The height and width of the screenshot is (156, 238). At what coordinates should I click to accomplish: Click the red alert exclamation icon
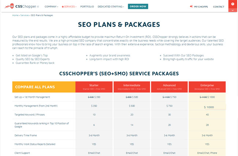233,4
